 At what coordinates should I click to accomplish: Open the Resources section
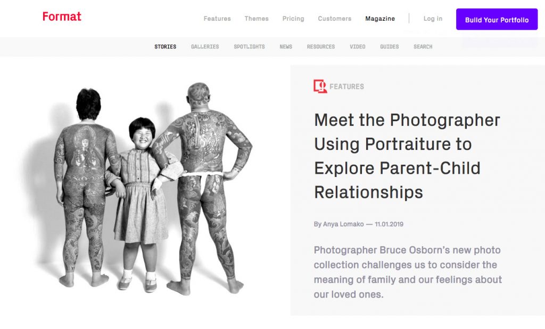pos(321,47)
